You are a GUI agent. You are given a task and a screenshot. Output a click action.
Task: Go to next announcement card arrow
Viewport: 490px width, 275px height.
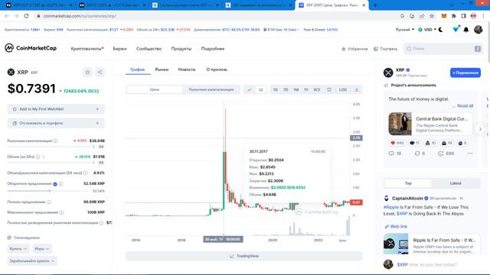(480, 129)
